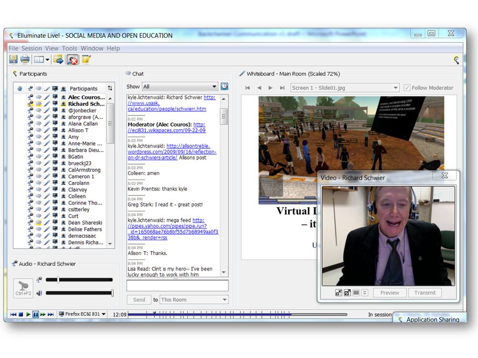
Task: Open the Tools menu
Action: pyautogui.click(x=70, y=48)
